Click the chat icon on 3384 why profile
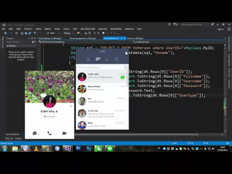Screen dimensions: 232x174 pos(35,133)
